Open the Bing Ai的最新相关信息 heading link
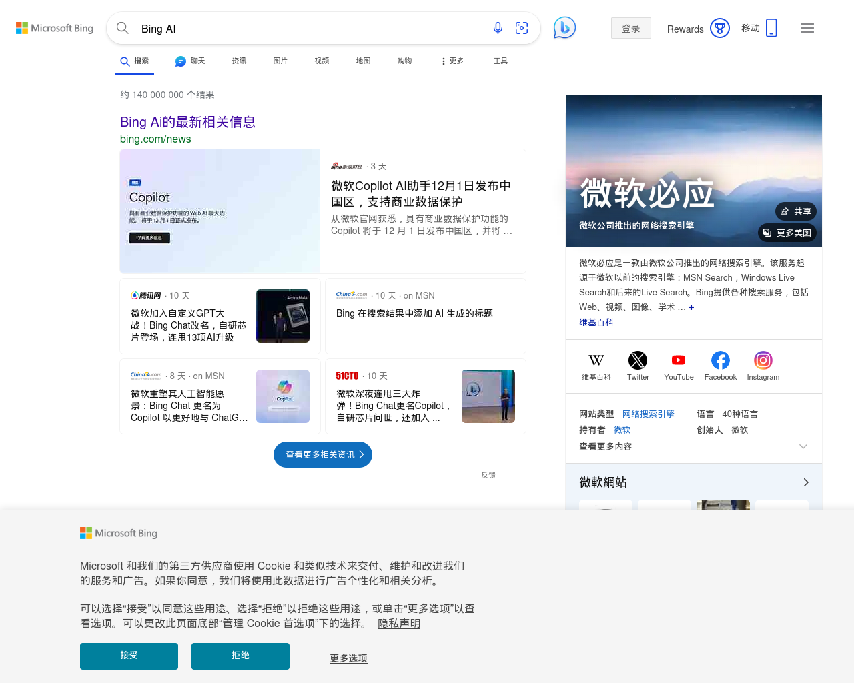854x683 pixels. [x=187, y=122]
